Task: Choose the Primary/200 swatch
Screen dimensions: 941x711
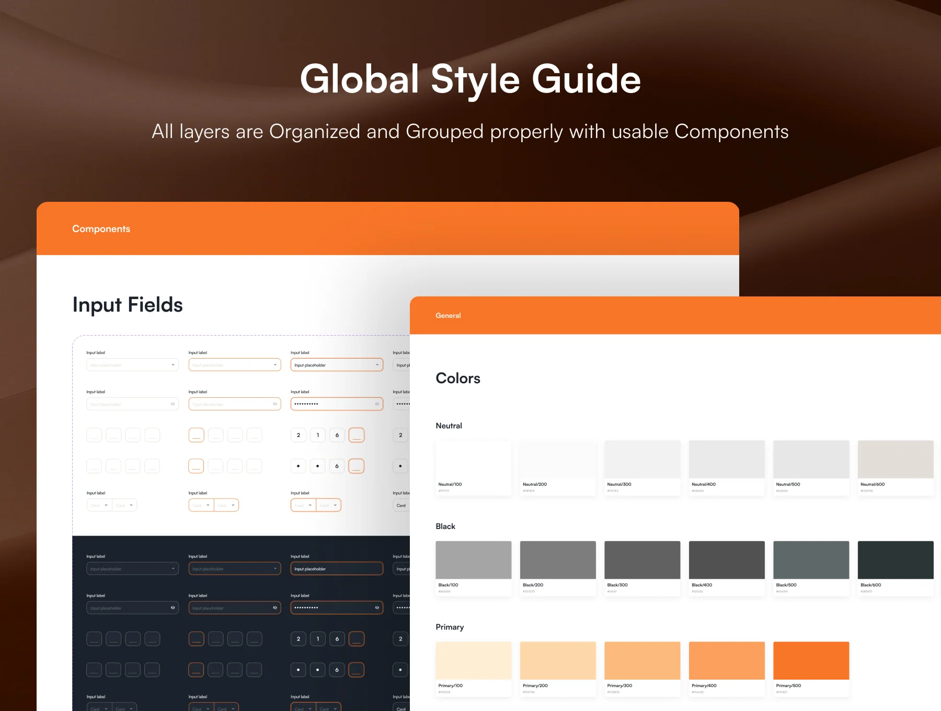Action: (x=558, y=669)
